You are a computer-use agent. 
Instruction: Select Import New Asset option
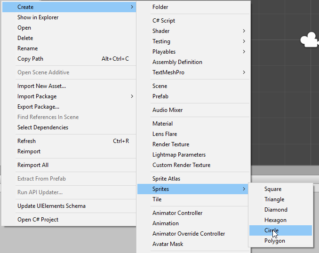click(42, 86)
